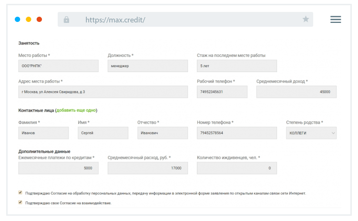Image resolution: width=358 pixels, height=221 pixels.
Task: Focus the Адрес места работы field
Action: [103, 92]
